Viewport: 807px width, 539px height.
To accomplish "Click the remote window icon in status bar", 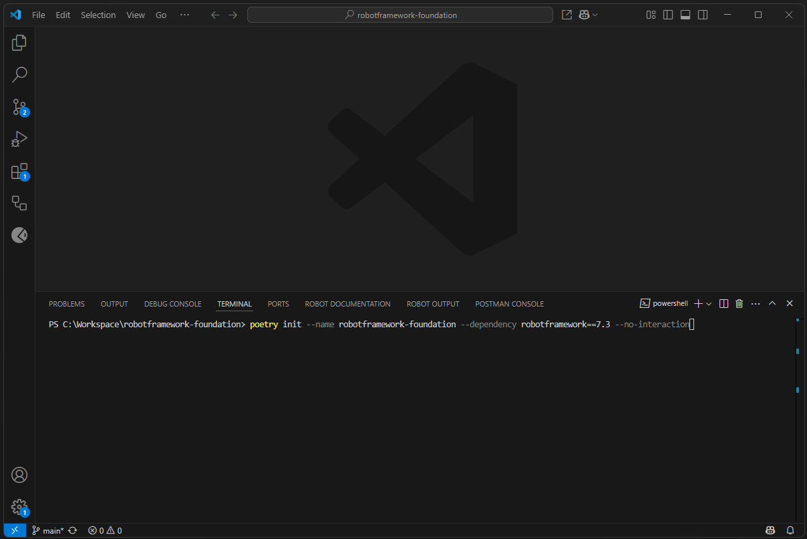I will 15,530.
